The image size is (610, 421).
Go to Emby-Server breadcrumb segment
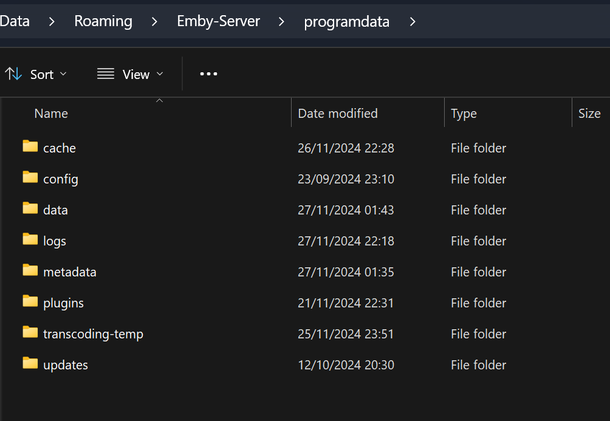pyautogui.click(x=219, y=21)
